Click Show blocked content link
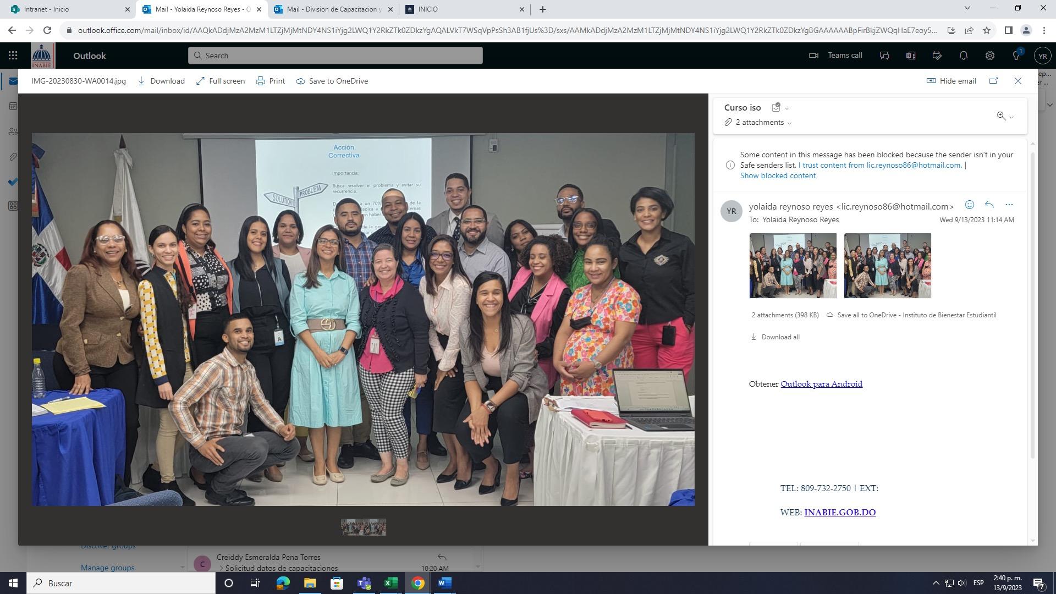 [x=777, y=176]
